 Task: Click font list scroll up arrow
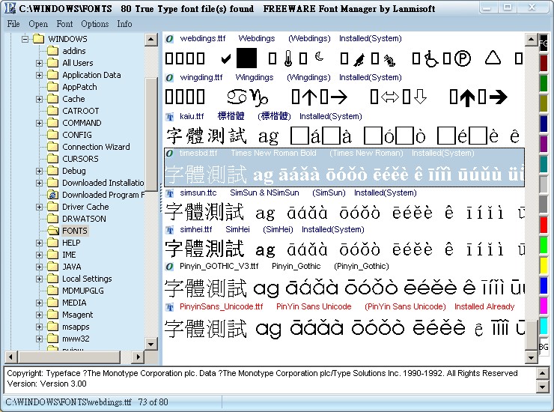click(531, 39)
